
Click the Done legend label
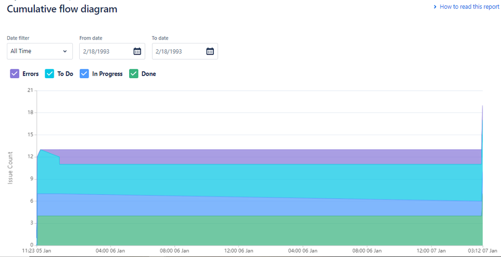[149, 74]
